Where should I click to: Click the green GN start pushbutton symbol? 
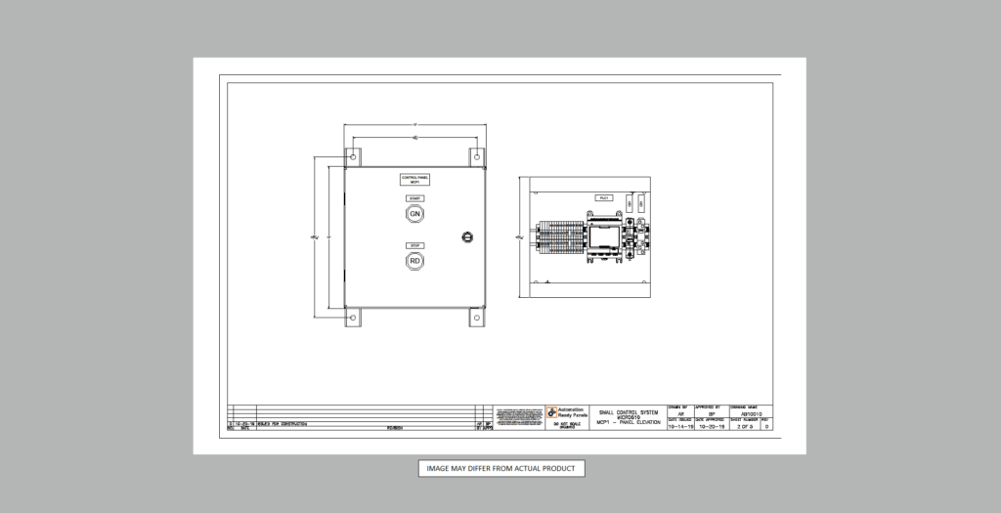[414, 214]
